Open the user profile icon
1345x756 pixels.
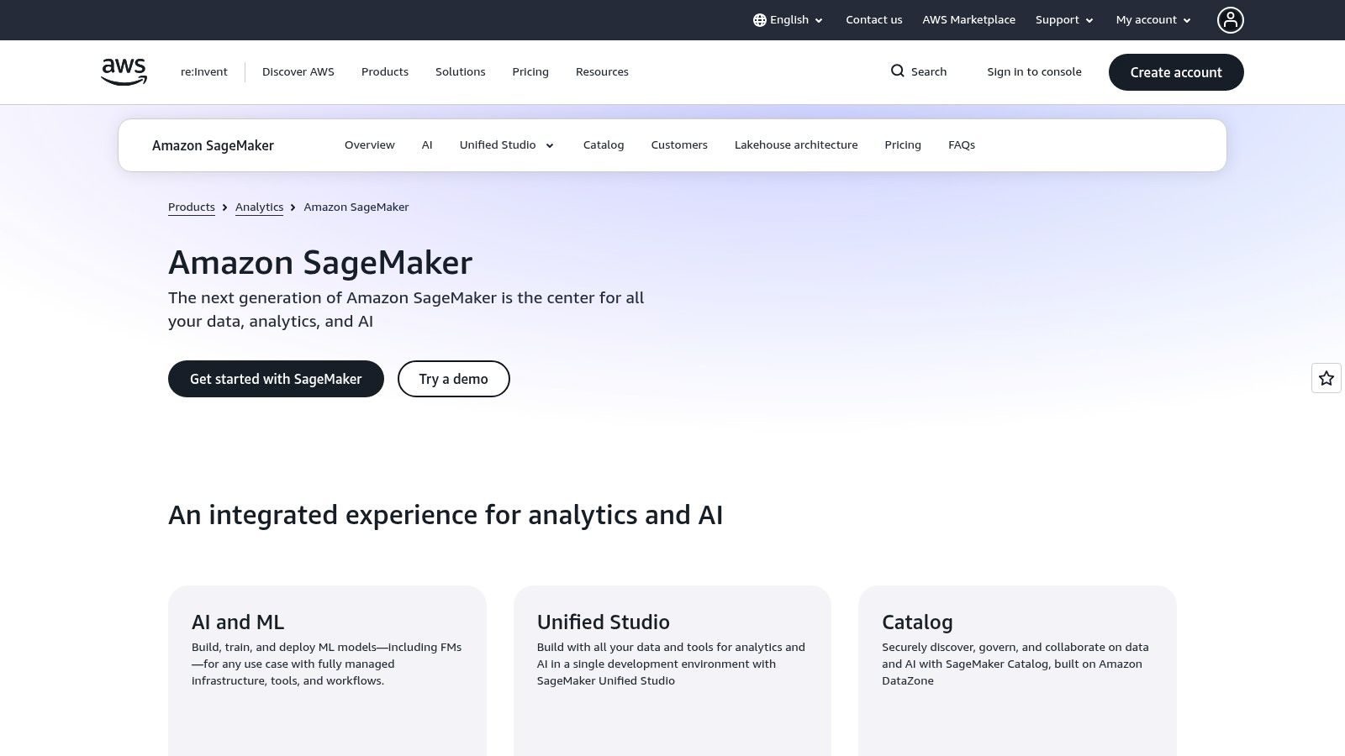[x=1230, y=20]
